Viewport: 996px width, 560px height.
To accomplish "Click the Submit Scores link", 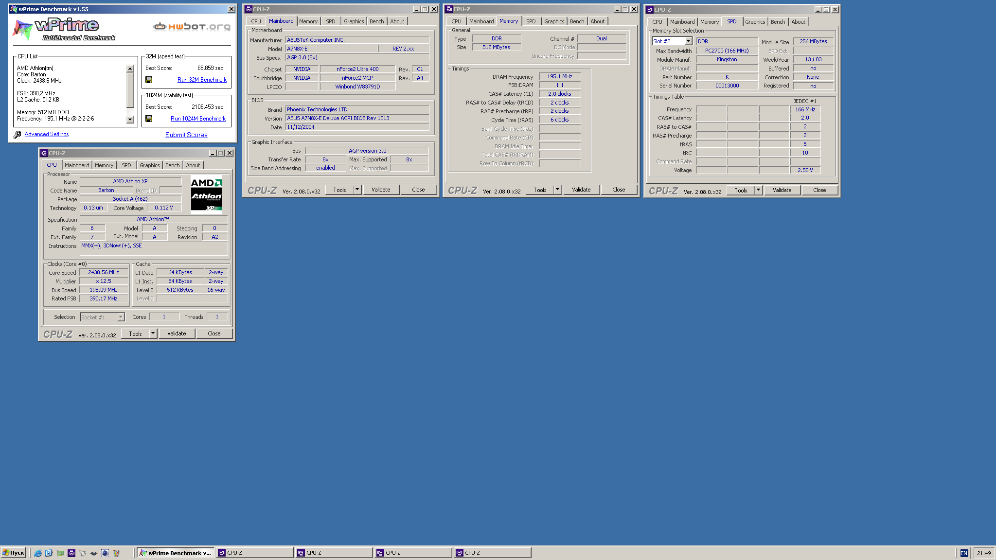I will pos(186,135).
